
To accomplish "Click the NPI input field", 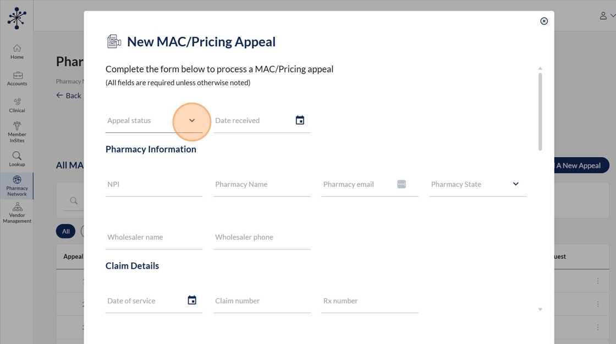I will tap(153, 185).
